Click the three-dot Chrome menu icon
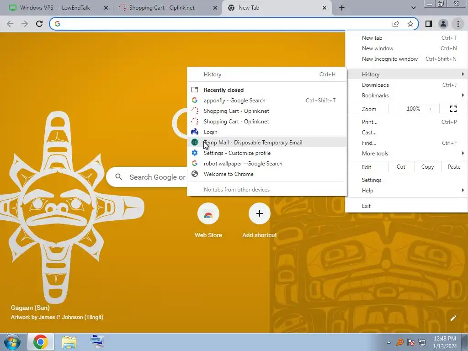The image size is (468, 351). (x=458, y=24)
